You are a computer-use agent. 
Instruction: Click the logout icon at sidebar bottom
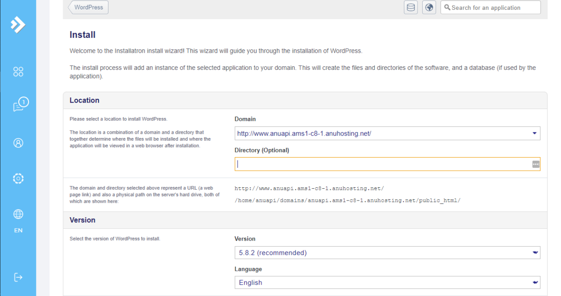pos(18,277)
